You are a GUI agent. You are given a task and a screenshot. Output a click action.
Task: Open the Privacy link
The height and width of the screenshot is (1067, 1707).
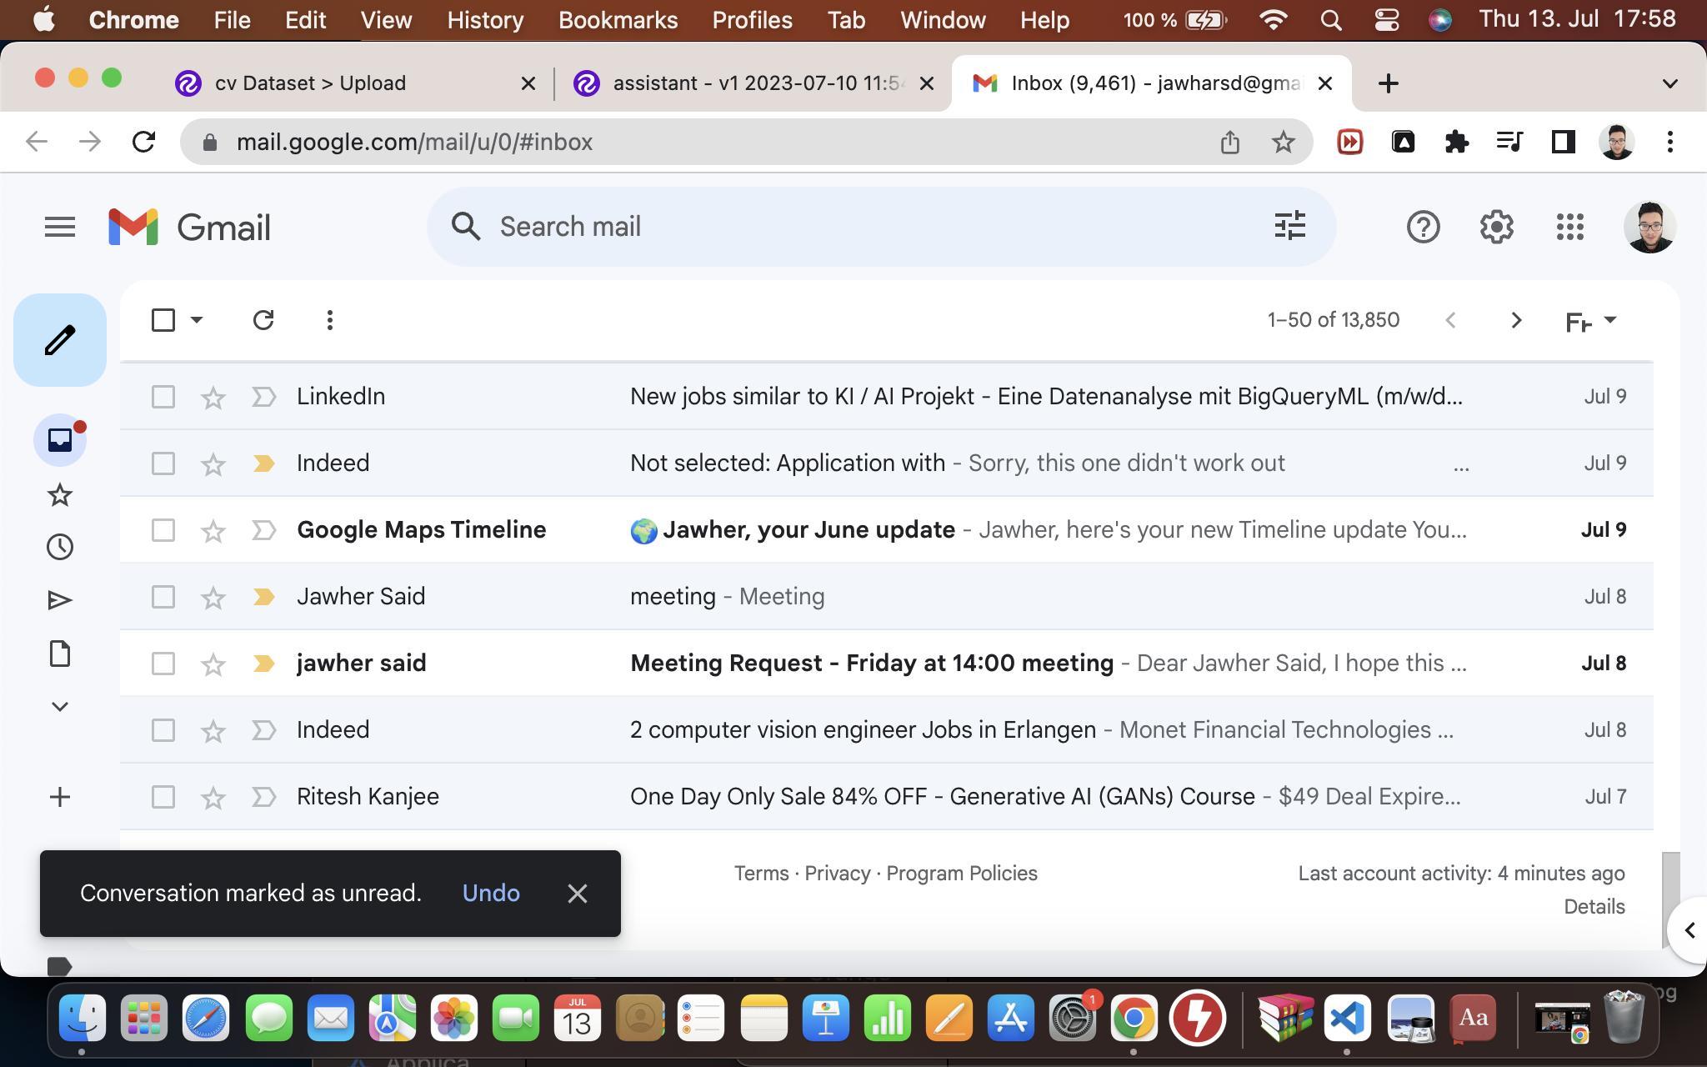pyautogui.click(x=838, y=873)
